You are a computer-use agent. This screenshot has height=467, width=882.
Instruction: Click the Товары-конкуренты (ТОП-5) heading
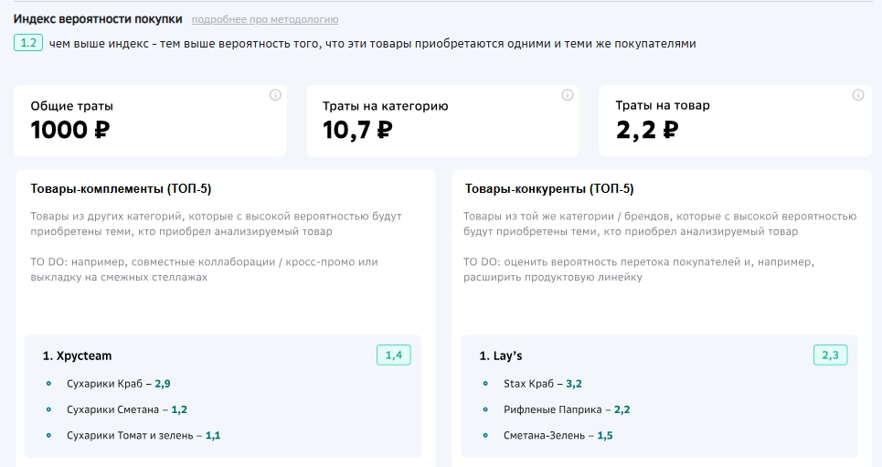[x=549, y=189]
